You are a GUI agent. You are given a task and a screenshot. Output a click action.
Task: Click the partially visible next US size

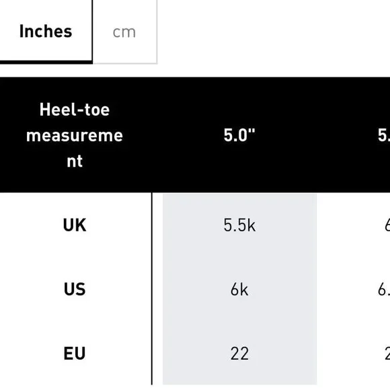tap(384, 289)
